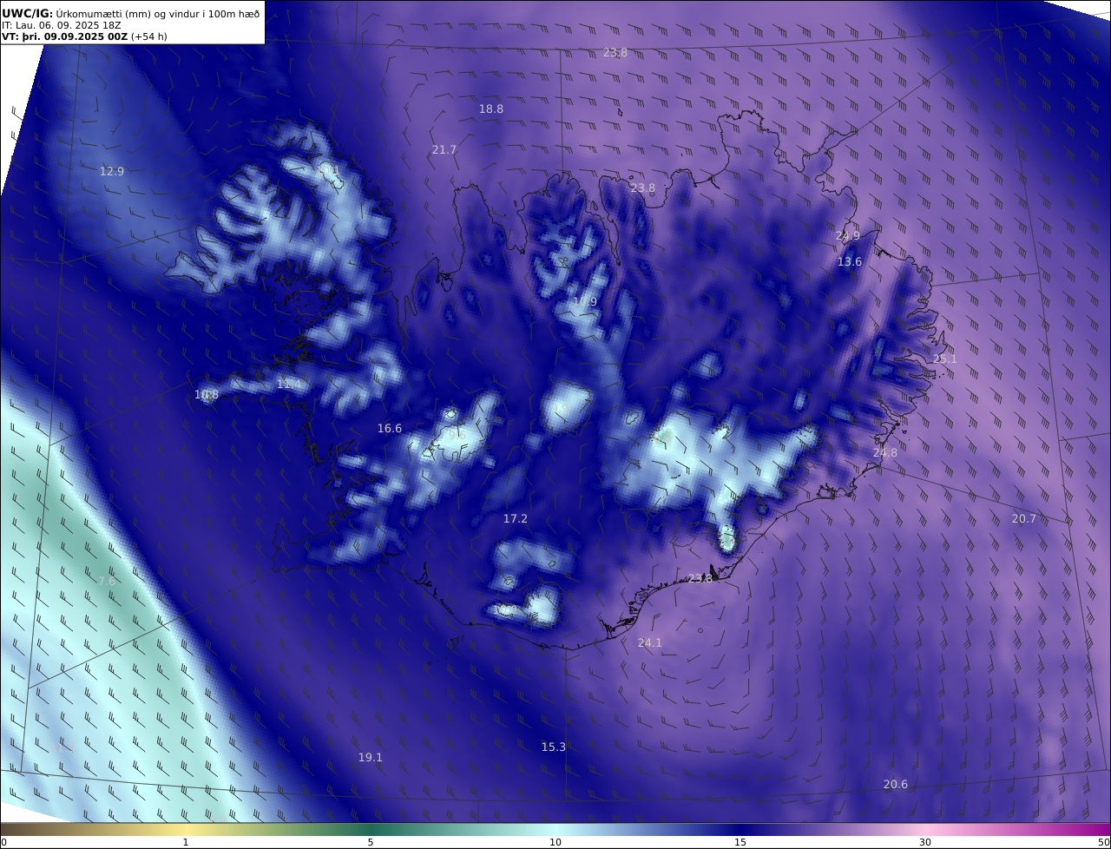Click the 17.2 value label
This screenshot has width=1111, height=849.
point(516,519)
